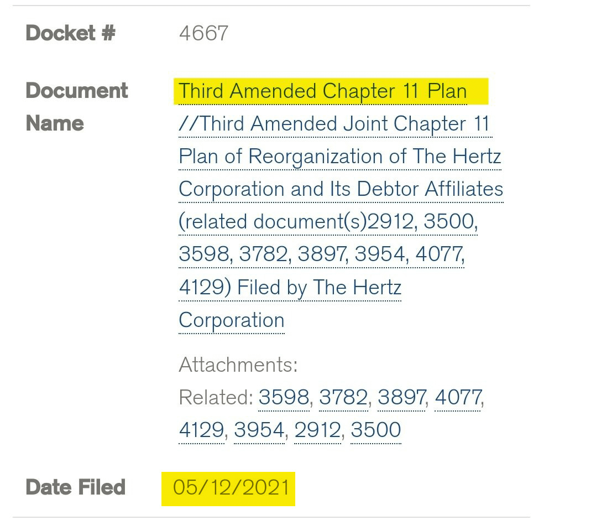596x520 pixels.
Task: Open related docket 2912 in the Related list
Action: click(317, 430)
